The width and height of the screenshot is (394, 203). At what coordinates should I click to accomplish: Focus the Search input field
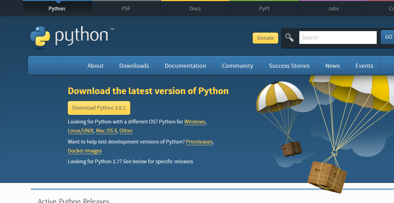(x=338, y=37)
